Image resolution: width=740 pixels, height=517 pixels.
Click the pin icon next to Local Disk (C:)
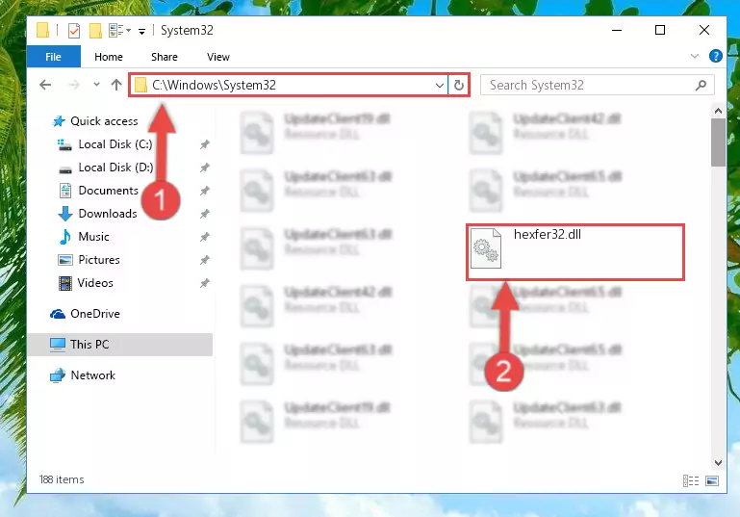click(x=204, y=144)
